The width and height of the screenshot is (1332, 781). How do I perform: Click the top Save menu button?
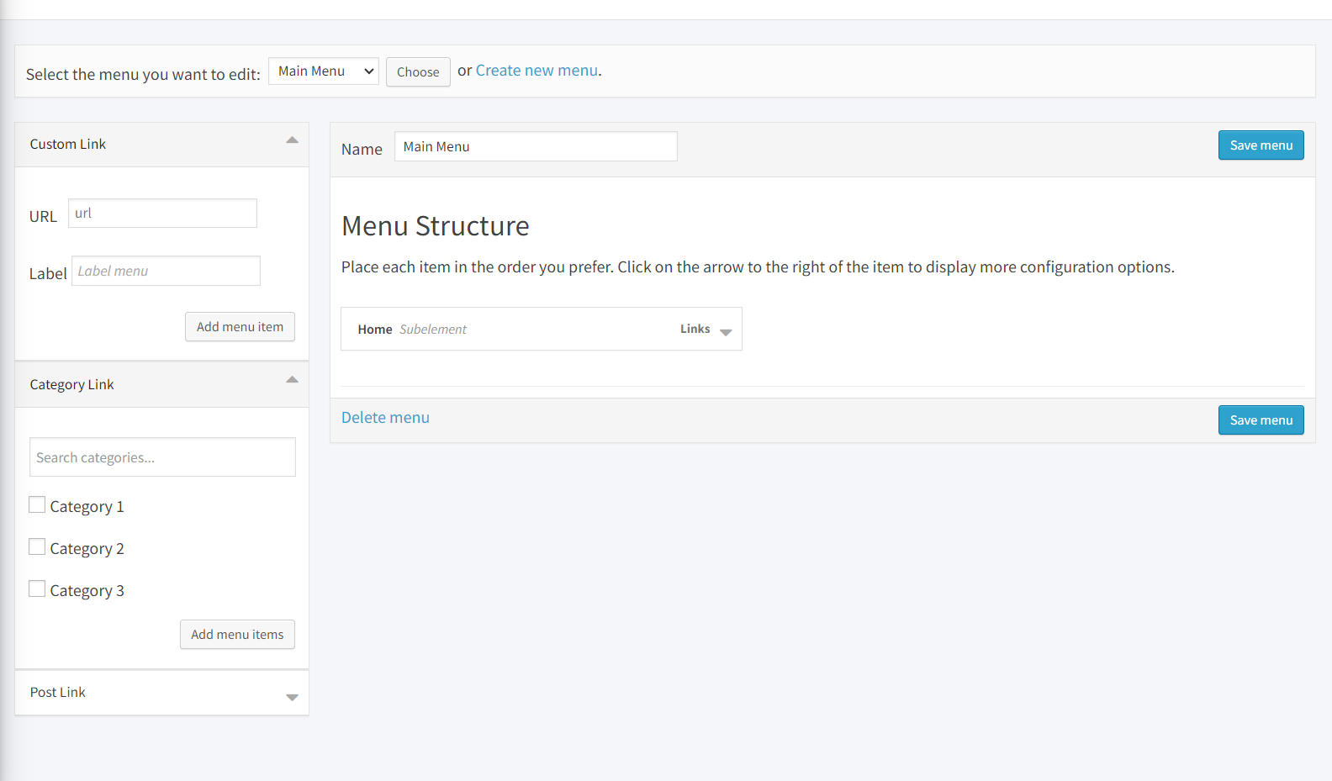pos(1261,145)
